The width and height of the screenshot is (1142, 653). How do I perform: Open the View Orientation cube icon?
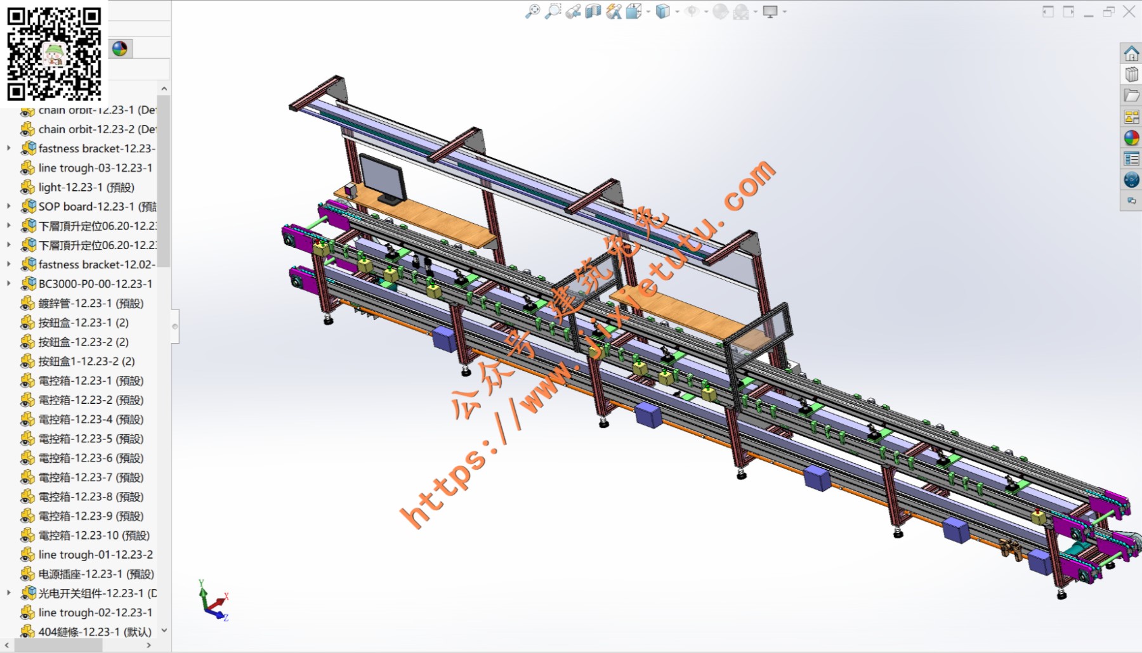click(x=634, y=11)
